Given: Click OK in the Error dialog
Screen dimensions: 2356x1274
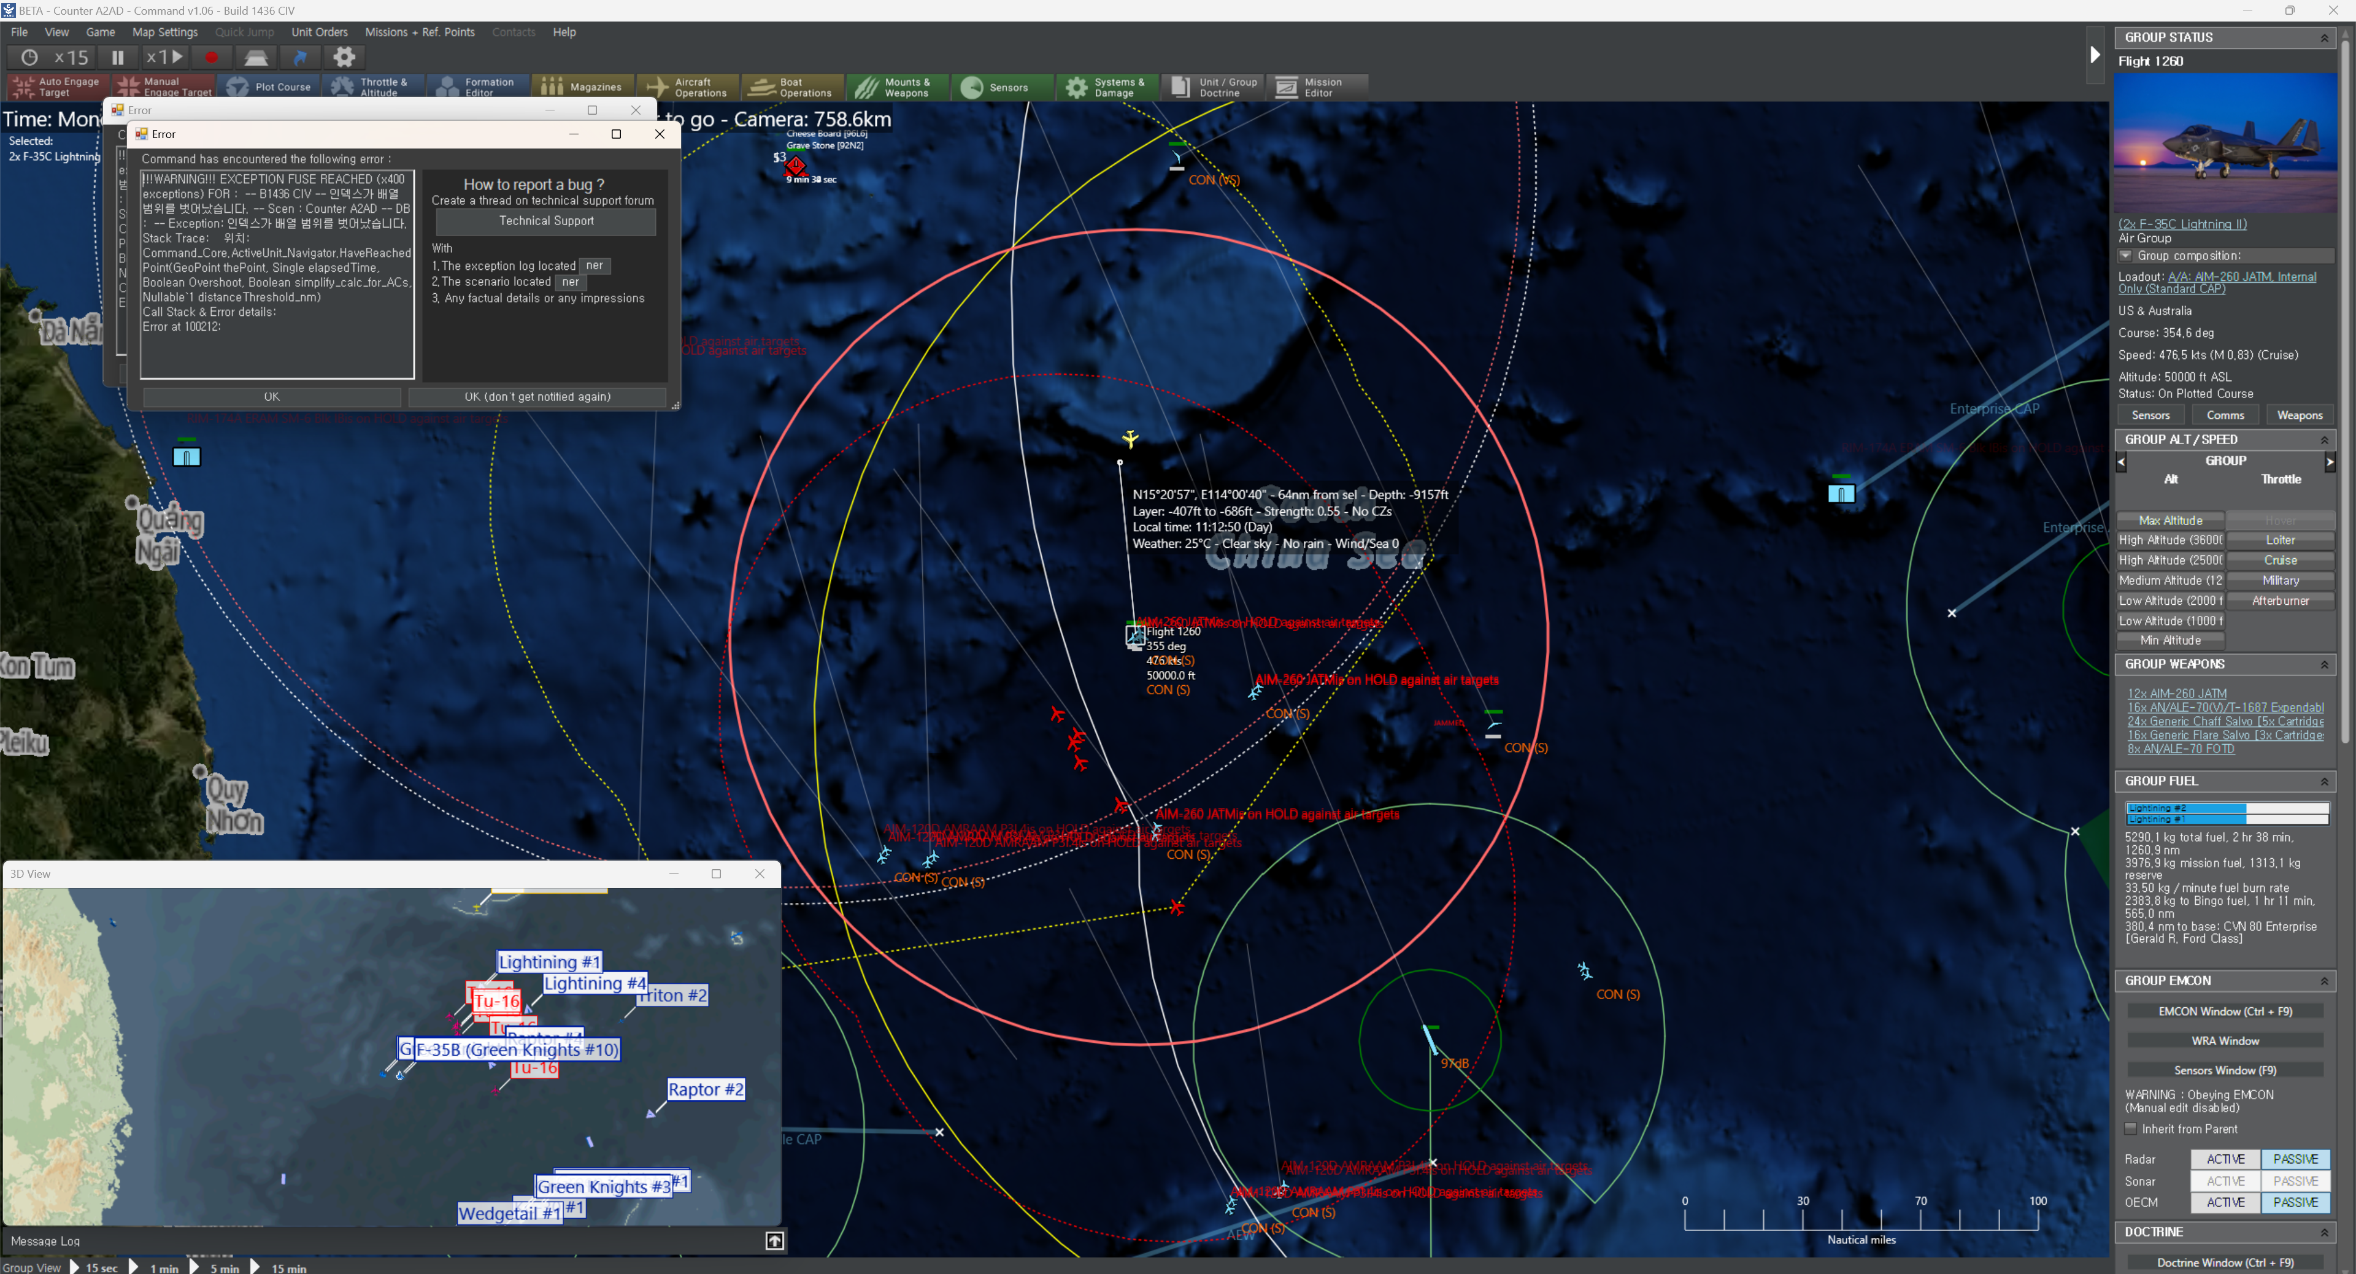Looking at the screenshot, I should (272, 397).
